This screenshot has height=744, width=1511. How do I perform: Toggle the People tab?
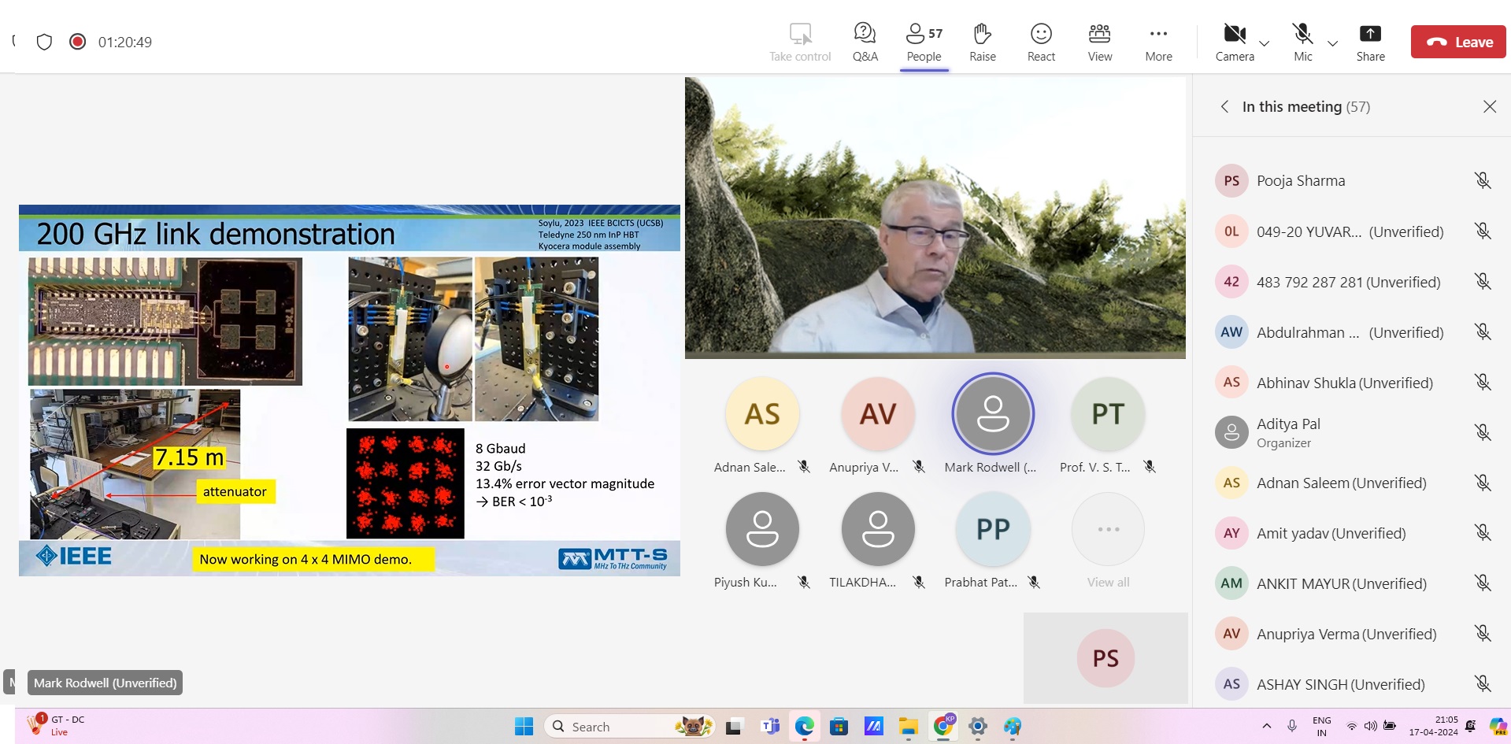click(x=924, y=42)
